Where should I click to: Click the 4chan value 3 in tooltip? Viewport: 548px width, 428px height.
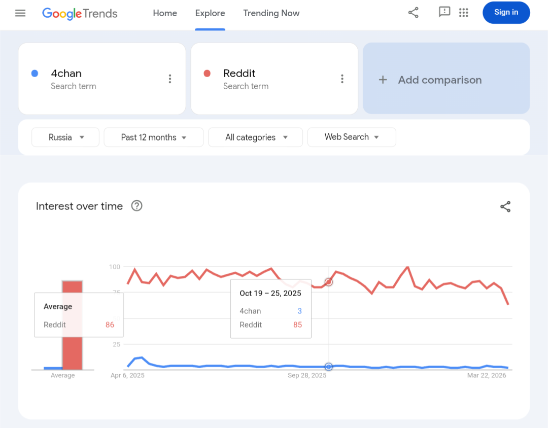coord(299,311)
